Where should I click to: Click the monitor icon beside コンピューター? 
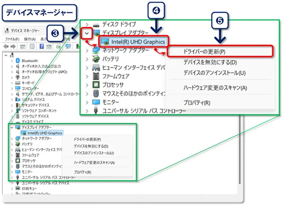point(18,88)
